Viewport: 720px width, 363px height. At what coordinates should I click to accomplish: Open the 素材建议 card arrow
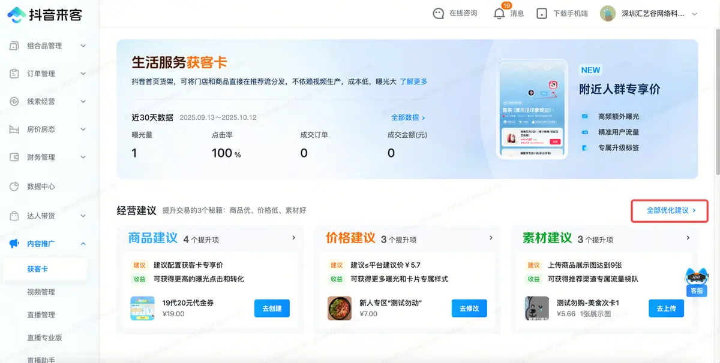click(688, 238)
